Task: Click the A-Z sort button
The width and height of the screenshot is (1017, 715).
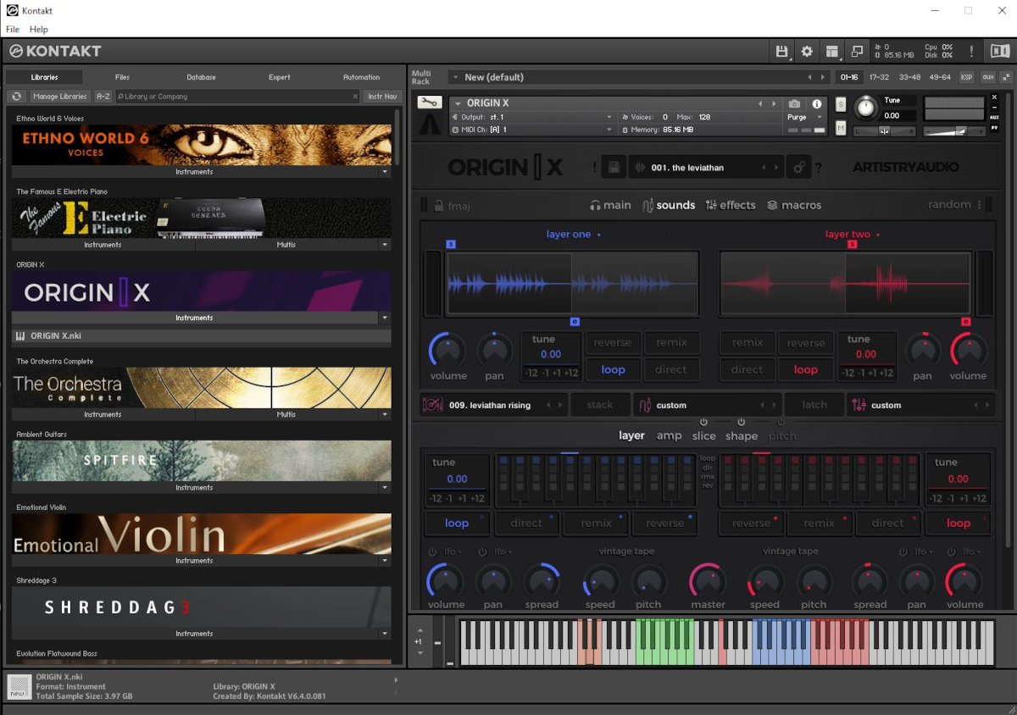Action: point(103,97)
